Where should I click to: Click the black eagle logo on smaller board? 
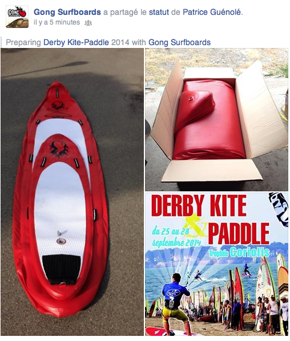(x=59, y=149)
